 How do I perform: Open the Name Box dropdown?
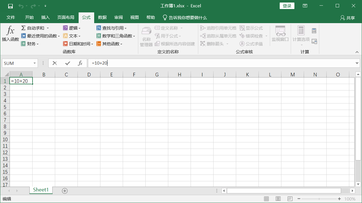coord(35,63)
